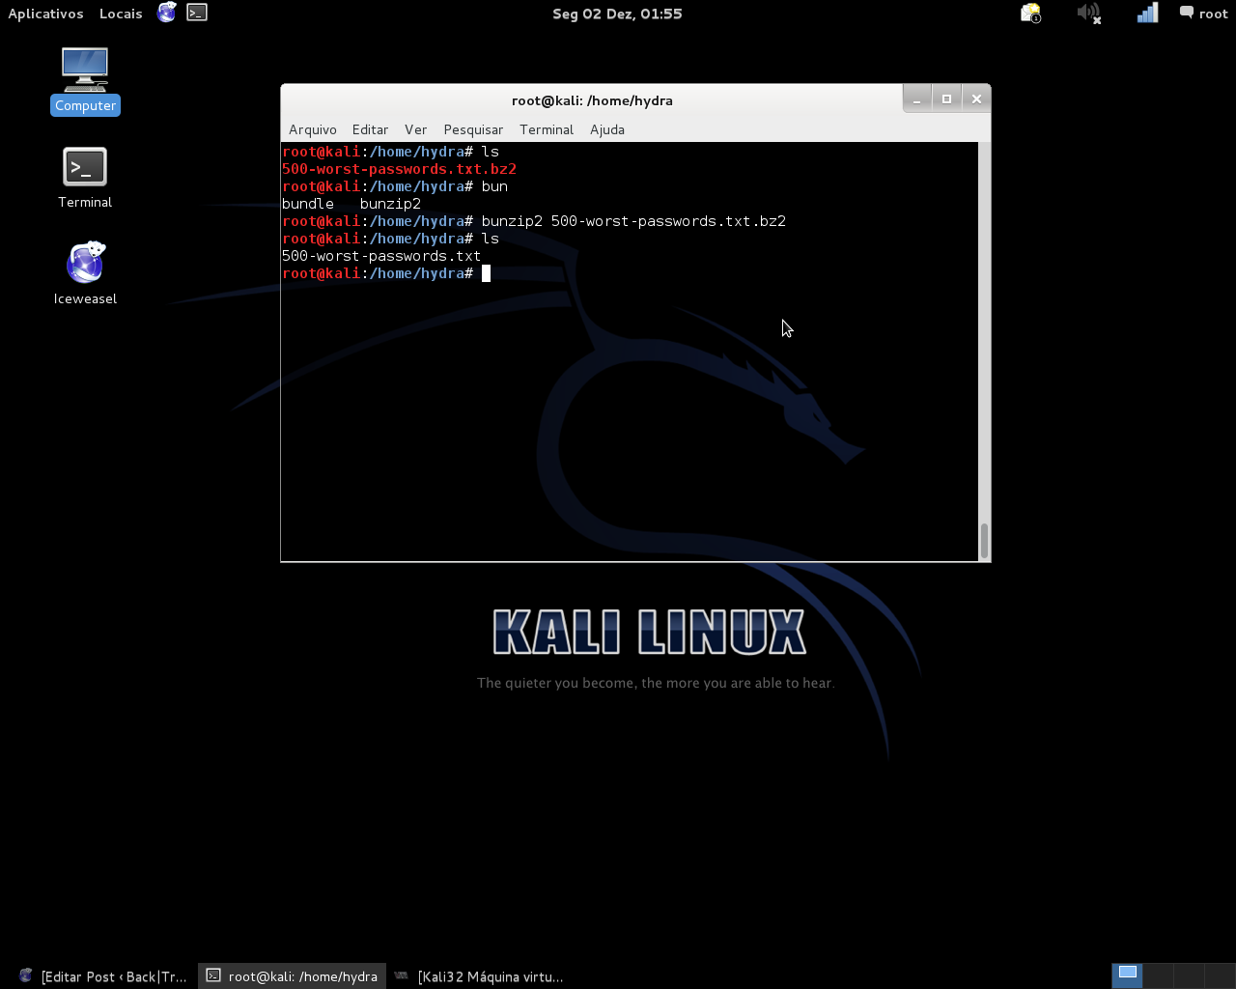Click the 500-worst-passwords.txt output line
The width and height of the screenshot is (1236, 989).
[381, 256]
